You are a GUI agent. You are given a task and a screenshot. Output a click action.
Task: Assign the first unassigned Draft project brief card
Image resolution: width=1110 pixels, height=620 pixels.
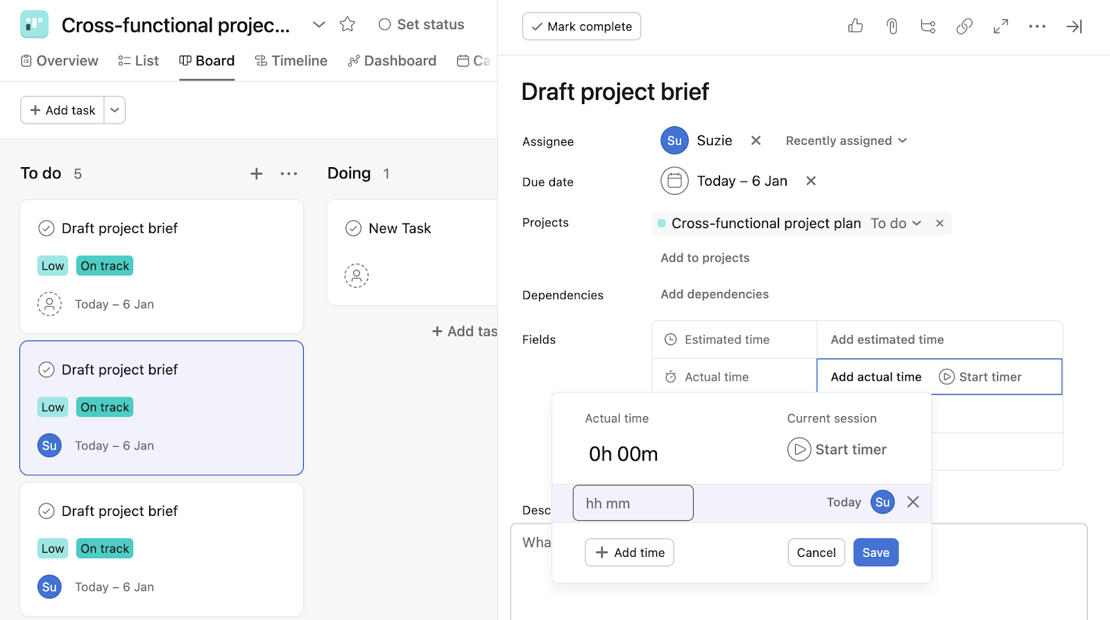(49, 304)
